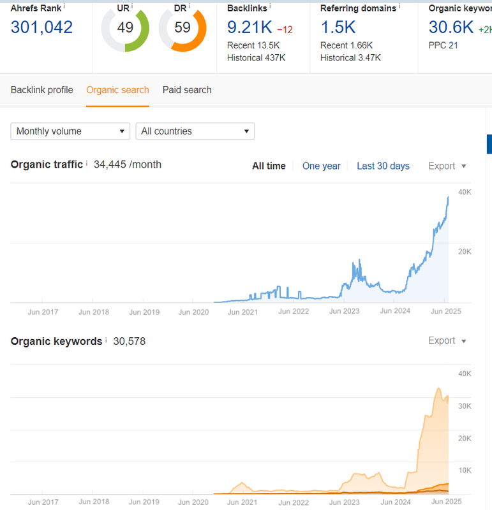
Task: Click info icon next to UR
Action: (x=132, y=6)
